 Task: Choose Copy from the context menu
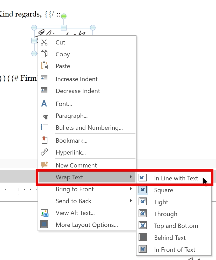click(87, 54)
